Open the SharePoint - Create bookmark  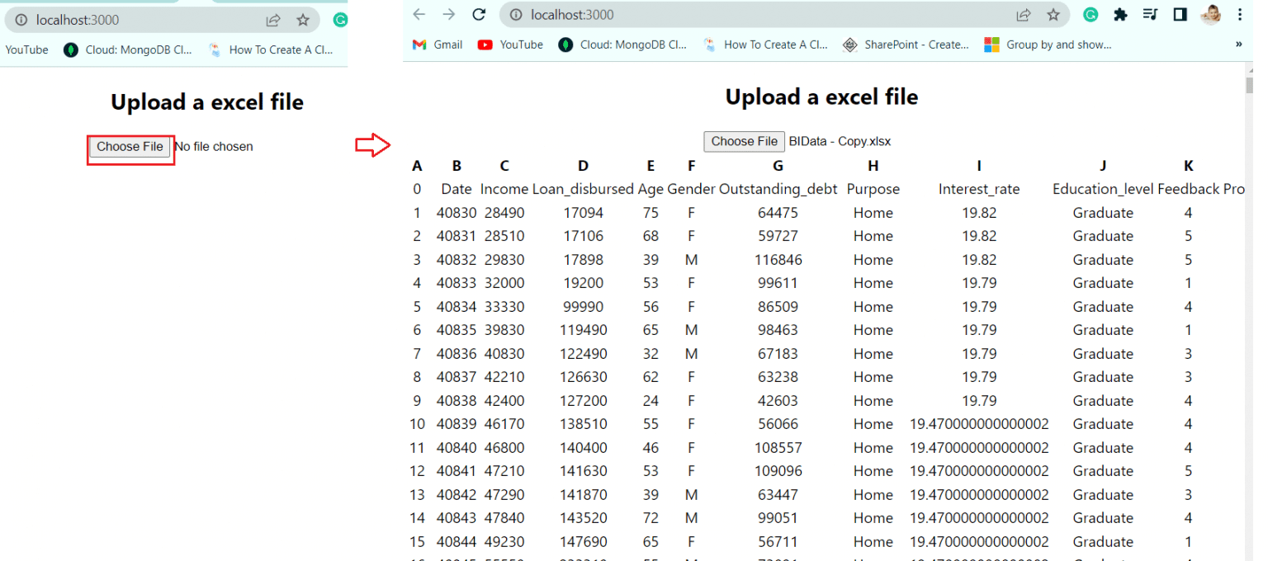(906, 45)
